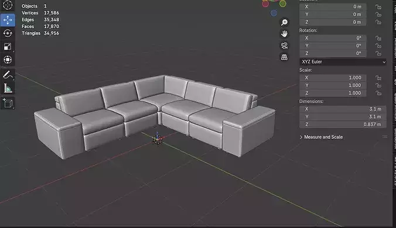This screenshot has width=396, height=228.
Task: Toggle lock for Rotation X
Action: [378, 38]
